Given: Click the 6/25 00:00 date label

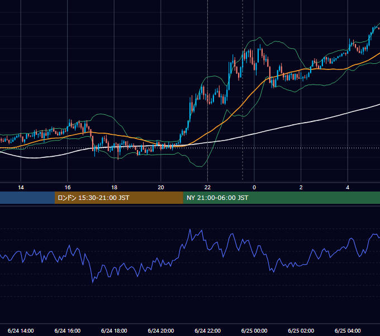Looking at the screenshot, I should click(254, 330).
